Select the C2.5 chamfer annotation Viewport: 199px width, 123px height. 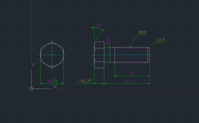[161, 40]
